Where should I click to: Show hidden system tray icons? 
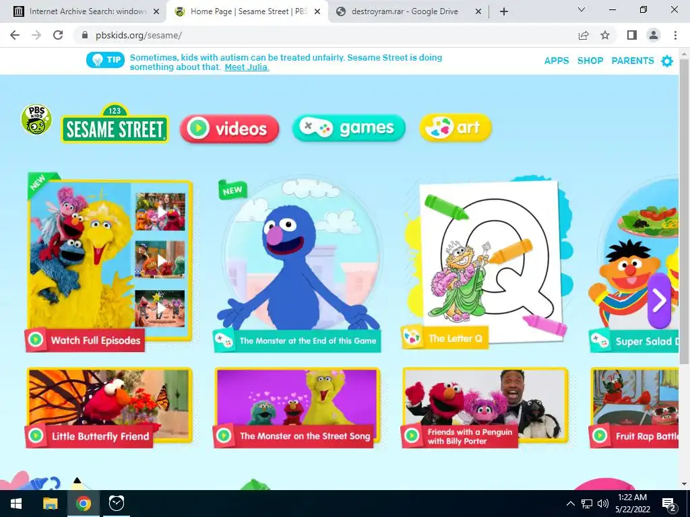coord(570,504)
